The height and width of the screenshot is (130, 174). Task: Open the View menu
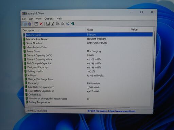pyautogui.click(x=39, y=19)
